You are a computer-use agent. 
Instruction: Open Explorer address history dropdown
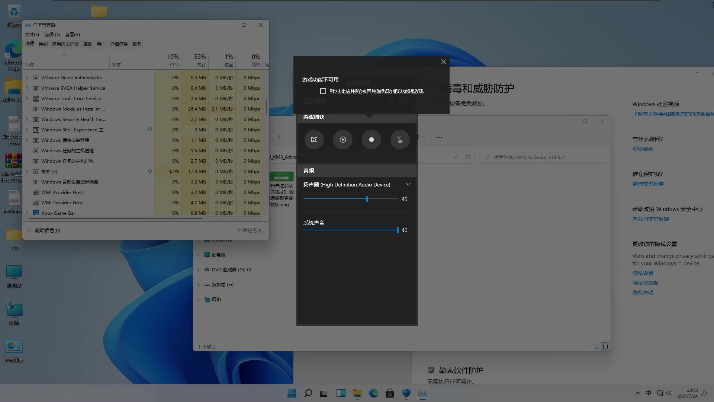pos(455,157)
